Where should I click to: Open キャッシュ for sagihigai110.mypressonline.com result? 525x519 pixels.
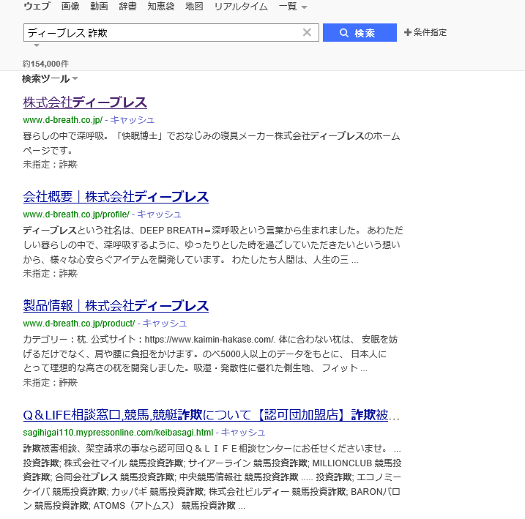243,433
